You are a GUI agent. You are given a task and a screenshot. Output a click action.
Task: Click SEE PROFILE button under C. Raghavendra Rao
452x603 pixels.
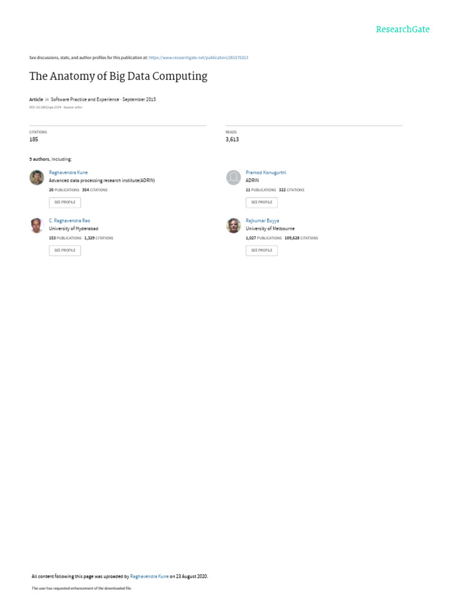coord(65,250)
